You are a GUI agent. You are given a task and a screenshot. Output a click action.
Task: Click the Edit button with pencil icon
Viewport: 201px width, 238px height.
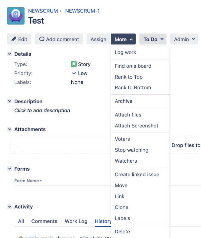[x=19, y=39]
